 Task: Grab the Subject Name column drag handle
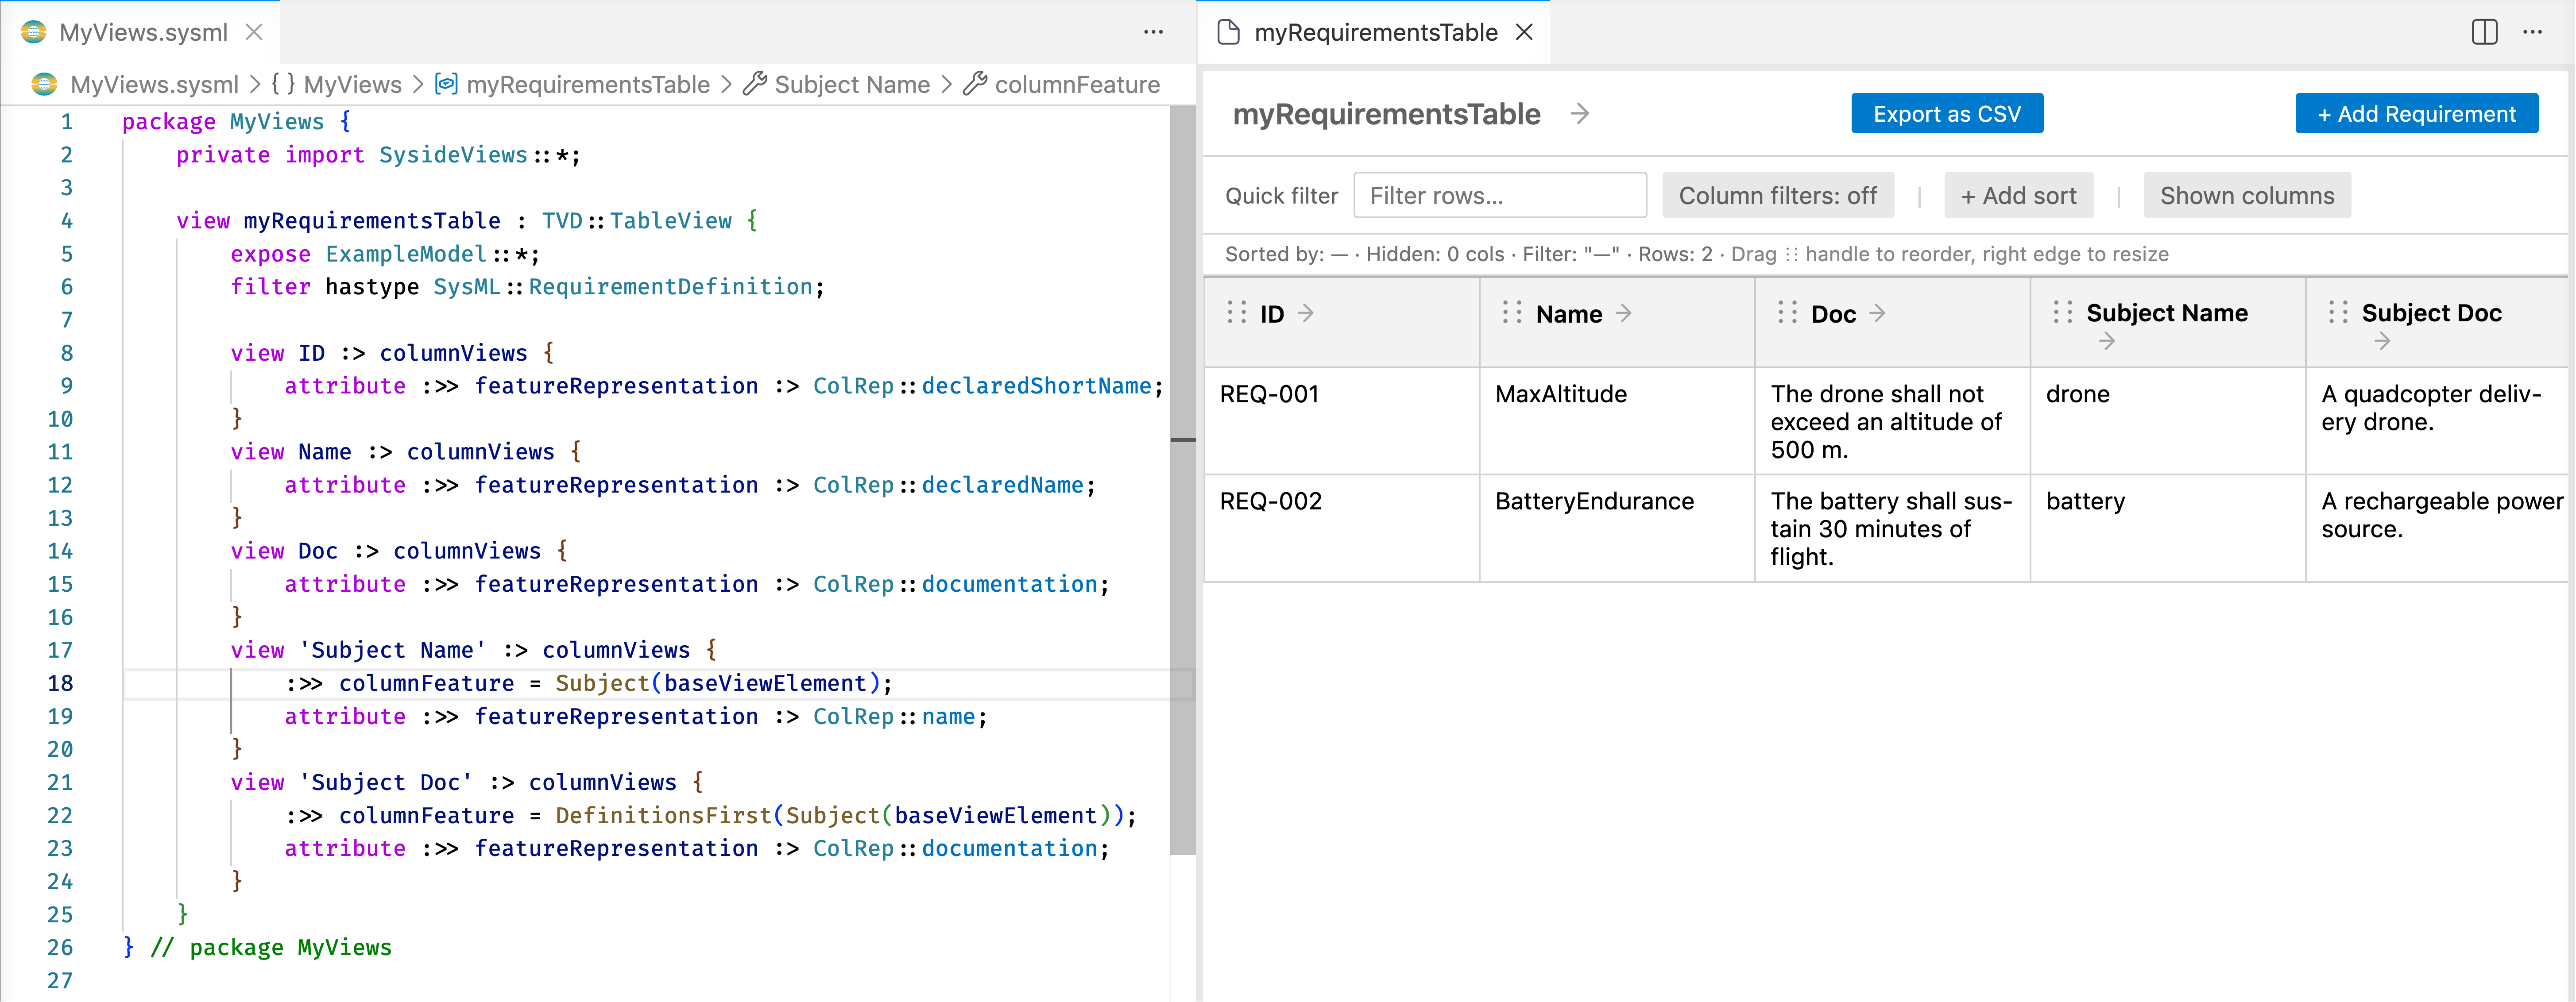click(2062, 313)
